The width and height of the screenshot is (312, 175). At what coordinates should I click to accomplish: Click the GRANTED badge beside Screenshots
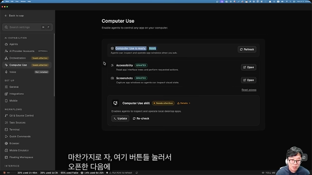141,78
